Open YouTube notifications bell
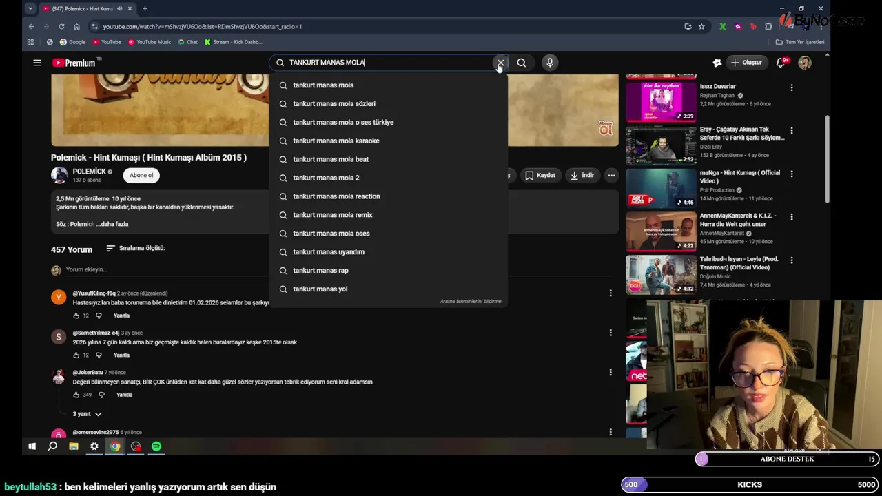 coord(781,63)
